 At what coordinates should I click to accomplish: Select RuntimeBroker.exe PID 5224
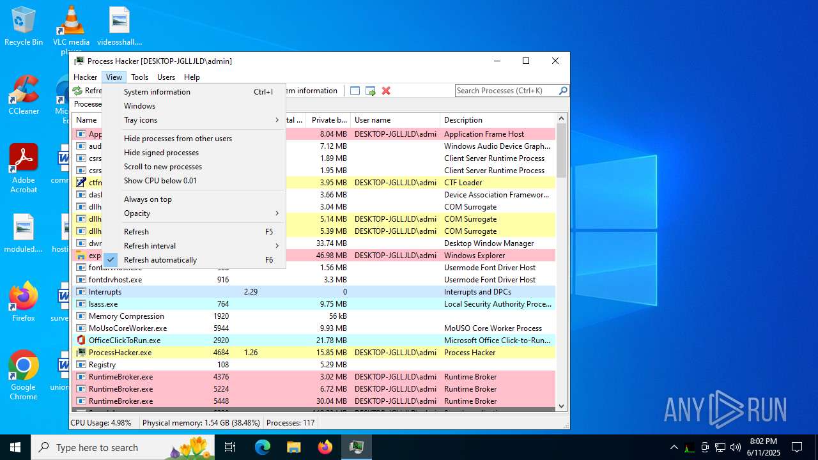[314, 388]
